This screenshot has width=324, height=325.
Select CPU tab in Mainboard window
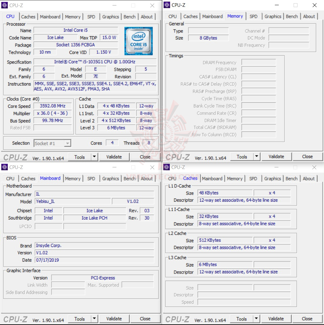coord(10,178)
